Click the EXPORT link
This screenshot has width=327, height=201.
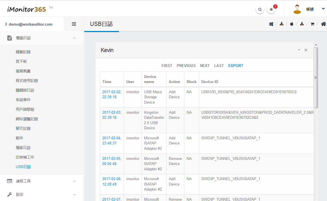pos(236,66)
